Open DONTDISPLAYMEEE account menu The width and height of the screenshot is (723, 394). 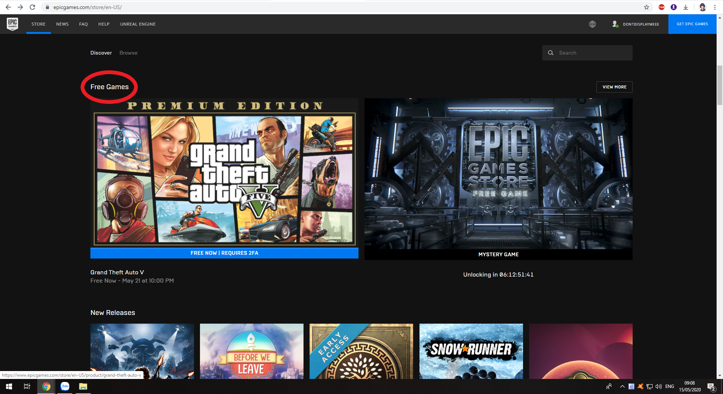pyautogui.click(x=641, y=24)
